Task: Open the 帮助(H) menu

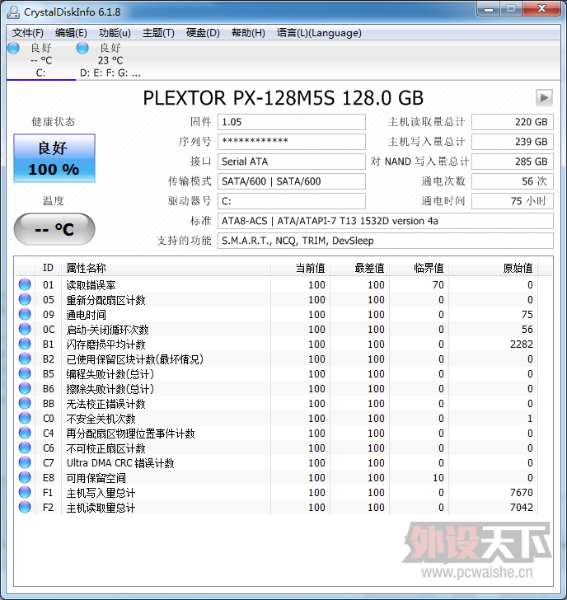Action: click(x=248, y=33)
